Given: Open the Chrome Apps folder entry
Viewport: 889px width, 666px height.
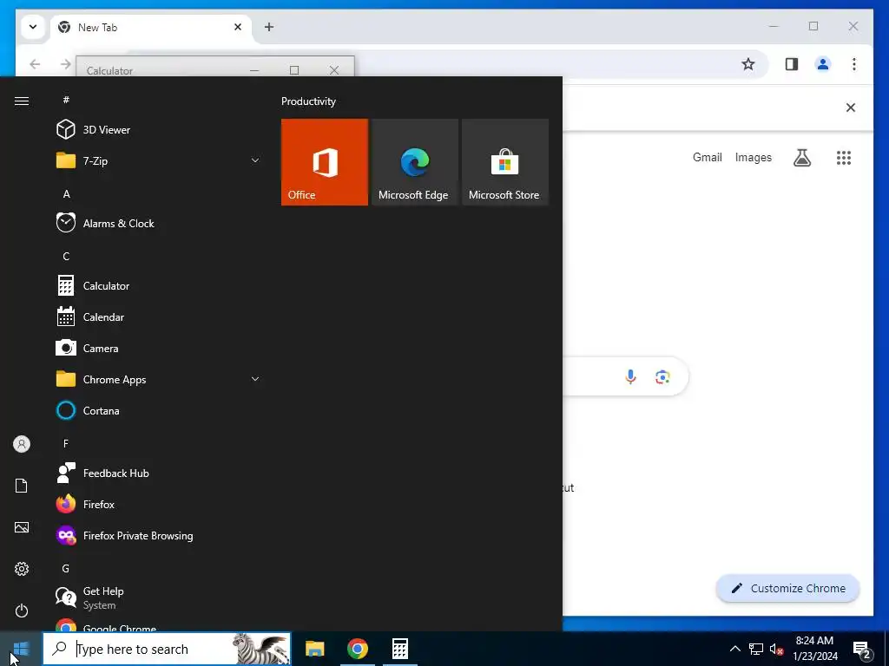Looking at the screenshot, I should pyautogui.click(x=159, y=380).
